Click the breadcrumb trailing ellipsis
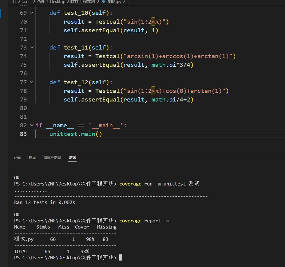Viewport: 285px width, 267px height. 128,2
